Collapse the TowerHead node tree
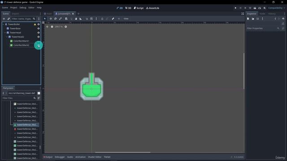 (5, 33)
